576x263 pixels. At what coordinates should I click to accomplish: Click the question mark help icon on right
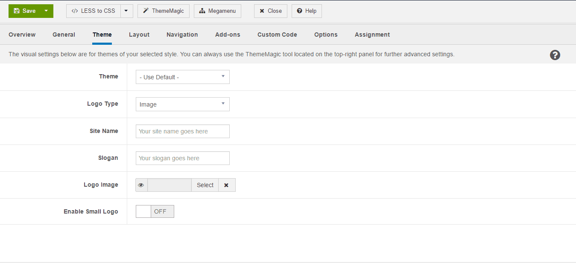pyautogui.click(x=555, y=55)
